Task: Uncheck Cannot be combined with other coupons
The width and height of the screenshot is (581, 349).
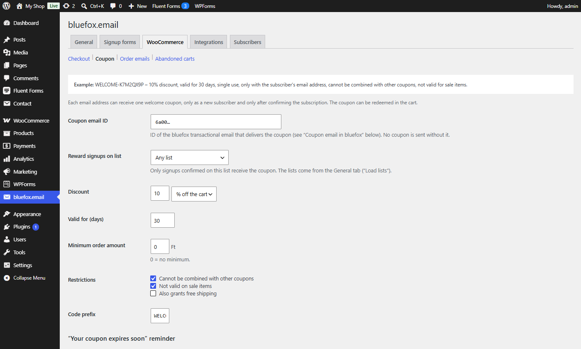Action: coord(153,278)
